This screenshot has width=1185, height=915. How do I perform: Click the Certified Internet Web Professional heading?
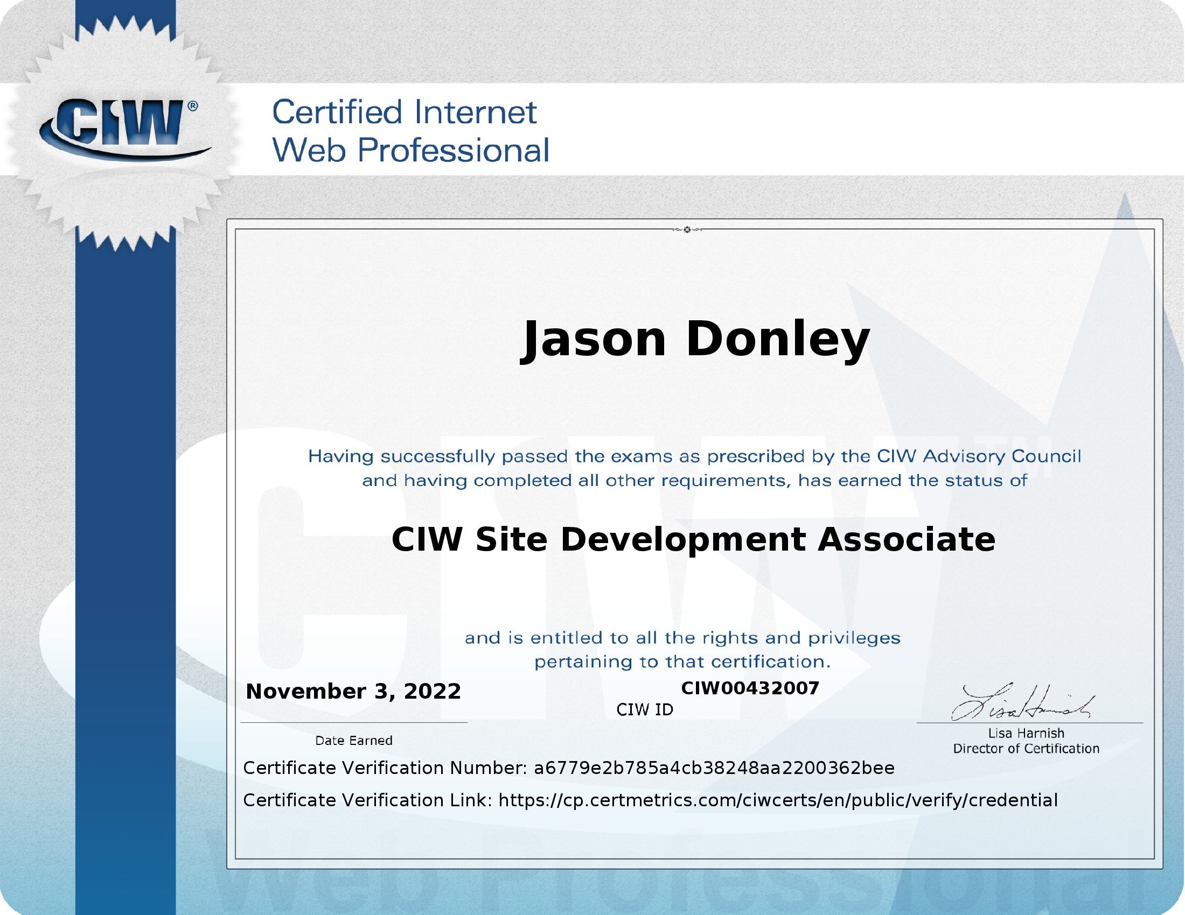[x=410, y=131]
